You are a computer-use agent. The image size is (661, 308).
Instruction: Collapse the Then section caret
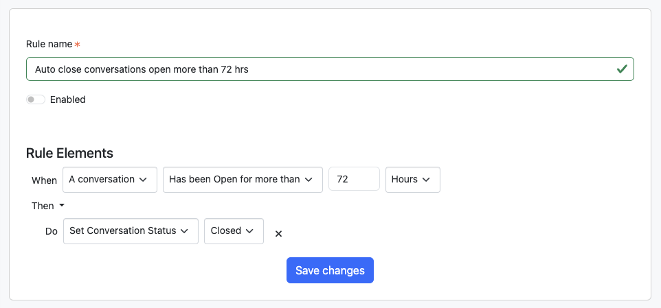coord(61,206)
